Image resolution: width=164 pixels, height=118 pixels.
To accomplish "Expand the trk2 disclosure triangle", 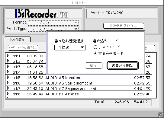I will [x=8, y=61].
